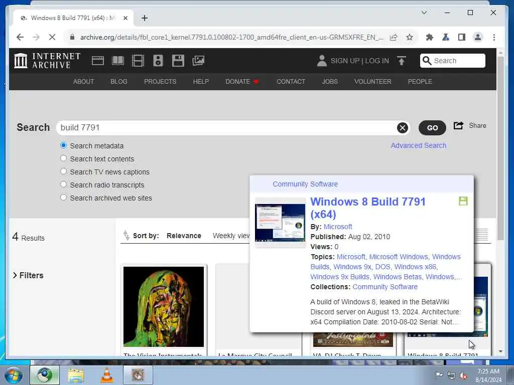Open the DONATE menu item
Screen dimensions: 514x385
point(242,82)
